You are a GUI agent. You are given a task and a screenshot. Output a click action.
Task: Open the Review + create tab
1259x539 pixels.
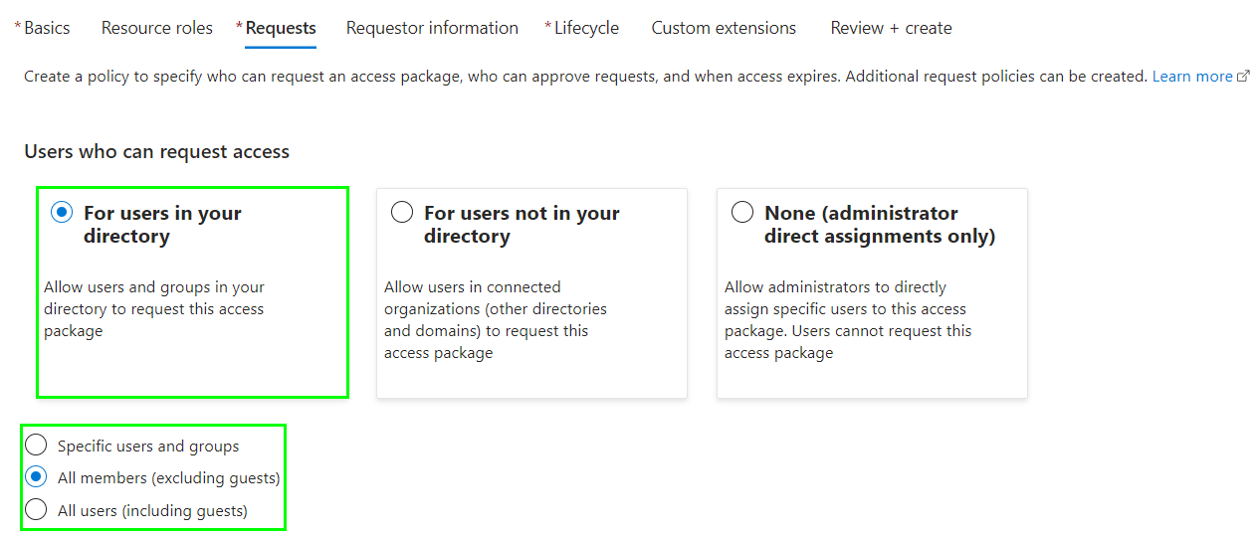point(891,28)
